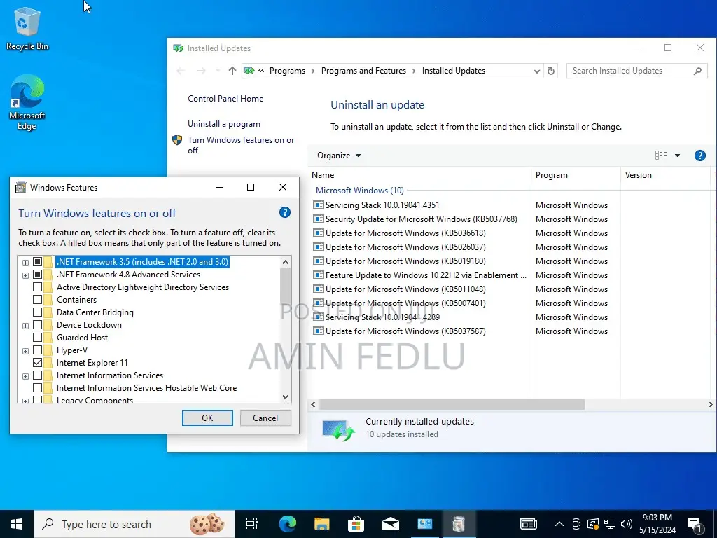Viewport: 717px width, 538px height.
Task: Open Help via the blue question mark icon
Action: coord(699,155)
